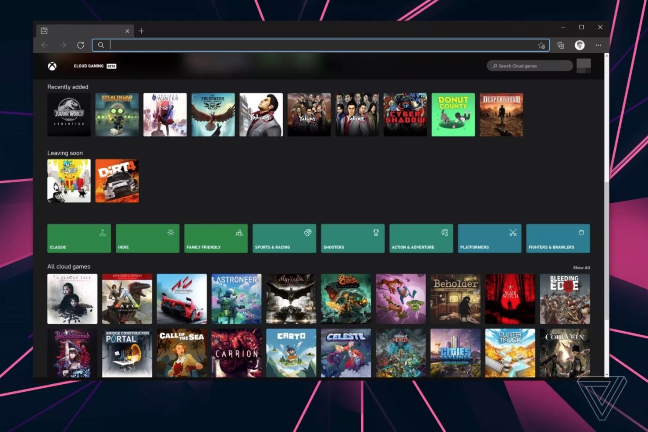Click the controller icon on Action & Adventure
The height and width of the screenshot is (432, 648).
tap(444, 232)
